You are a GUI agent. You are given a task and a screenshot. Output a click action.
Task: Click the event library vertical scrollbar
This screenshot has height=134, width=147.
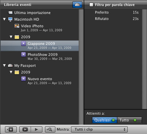81,67
